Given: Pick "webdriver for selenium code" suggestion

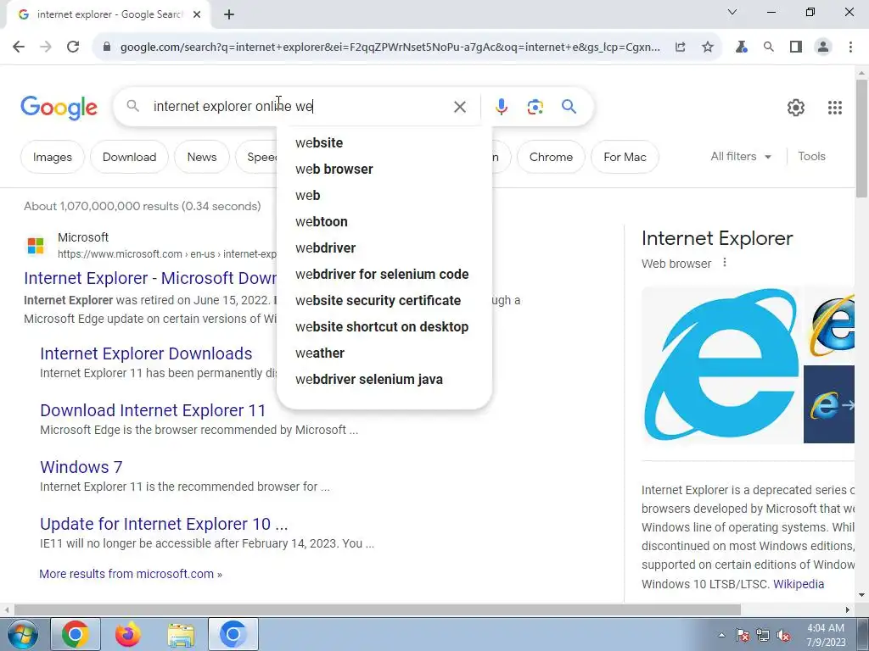Looking at the screenshot, I should click(x=384, y=274).
